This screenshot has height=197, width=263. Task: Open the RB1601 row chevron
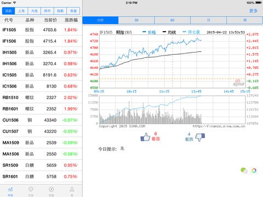click(x=77, y=109)
